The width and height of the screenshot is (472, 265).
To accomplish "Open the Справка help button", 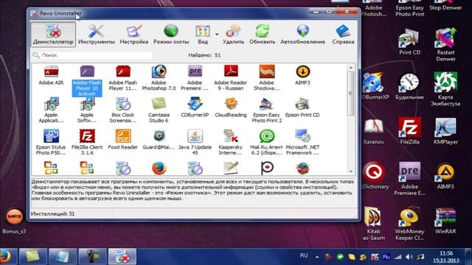I will pyautogui.click(x=343, y=35).
